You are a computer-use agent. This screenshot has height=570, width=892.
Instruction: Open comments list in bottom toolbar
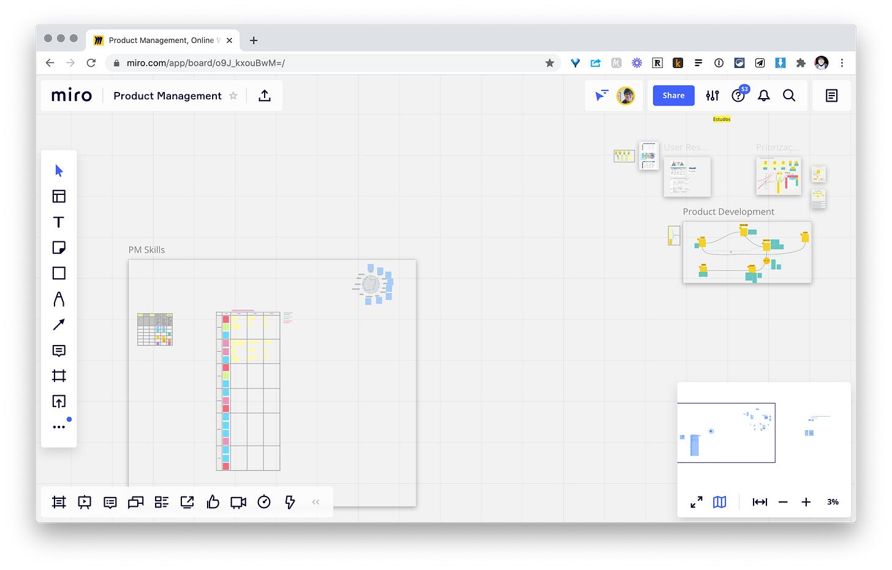click(x=110, y=502)
